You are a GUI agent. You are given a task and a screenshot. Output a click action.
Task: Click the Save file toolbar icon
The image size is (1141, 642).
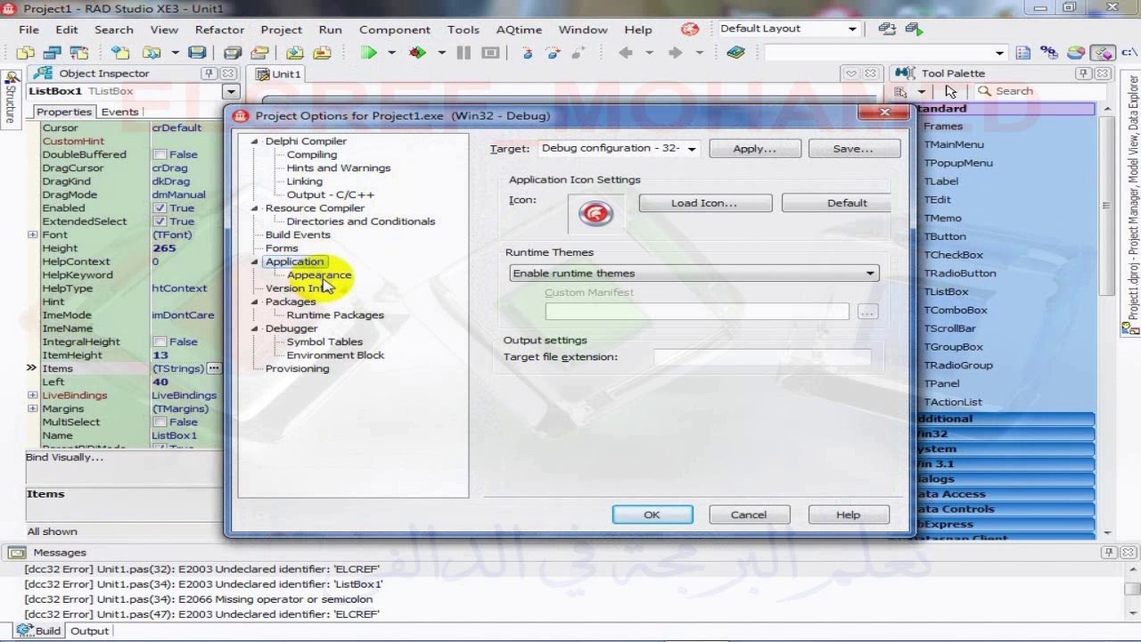(x=196, y=53)
